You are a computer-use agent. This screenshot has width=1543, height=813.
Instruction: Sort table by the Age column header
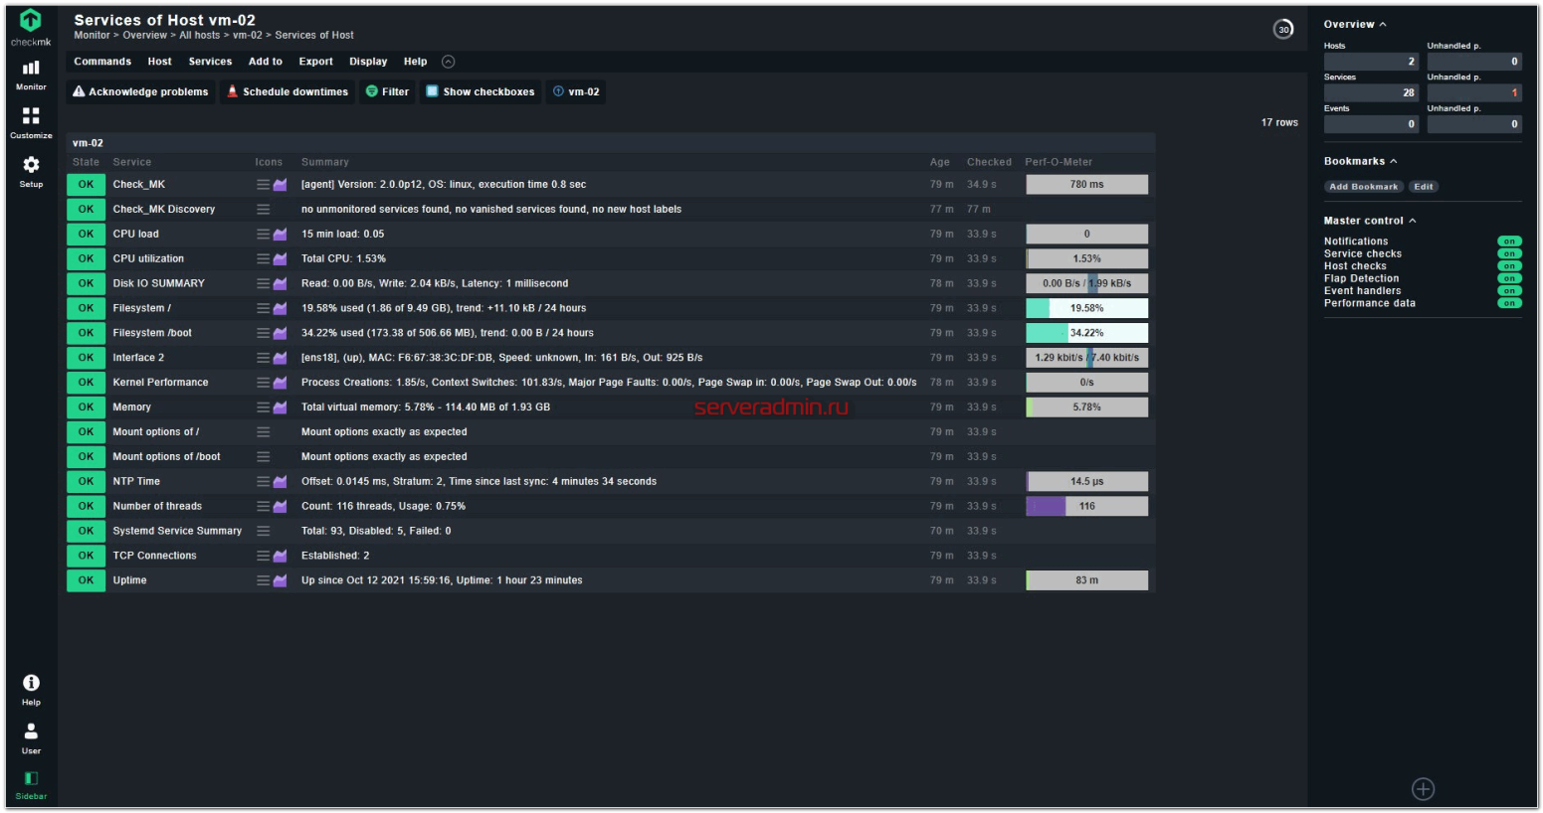(x=940, y=162)
